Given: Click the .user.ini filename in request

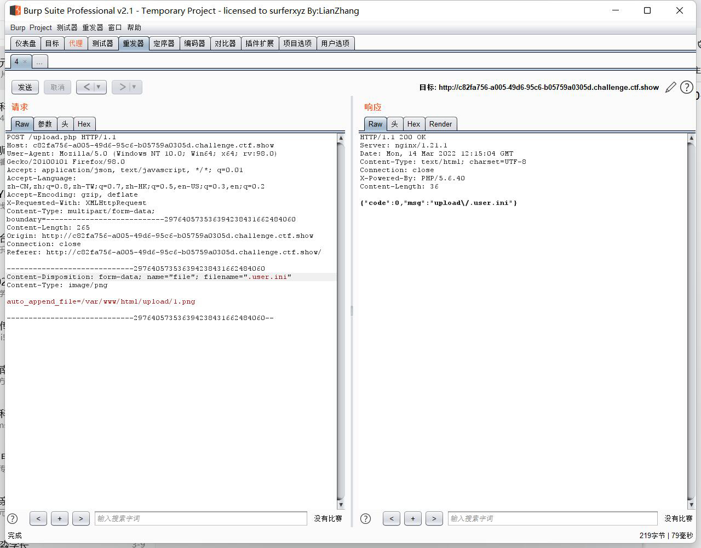Looking at the screenshot, I should click(267, 277).
